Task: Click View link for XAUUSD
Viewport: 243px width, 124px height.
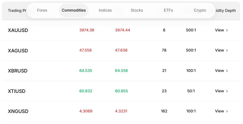Action: [x=221, y=30]
